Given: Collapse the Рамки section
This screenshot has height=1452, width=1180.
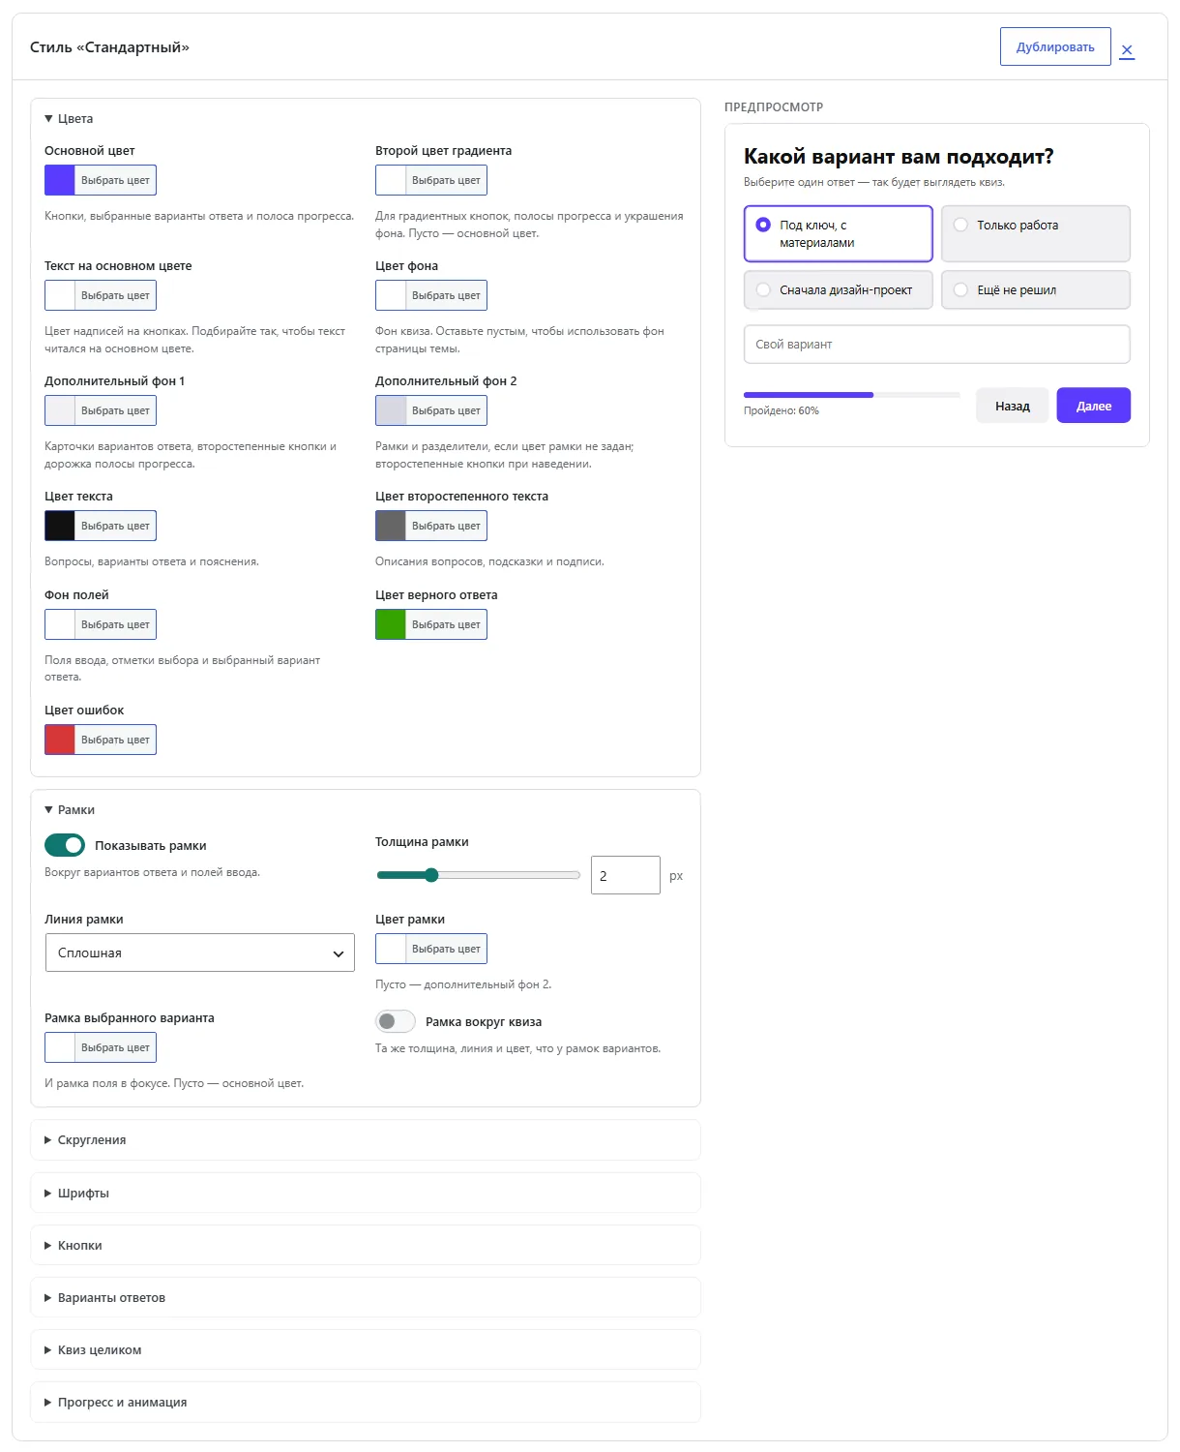Looking at the screenshot, I should (x=70, y=810).
